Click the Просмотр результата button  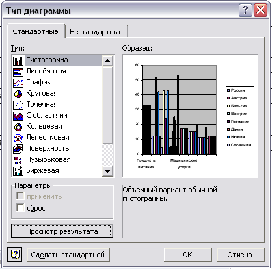point(62,231)
